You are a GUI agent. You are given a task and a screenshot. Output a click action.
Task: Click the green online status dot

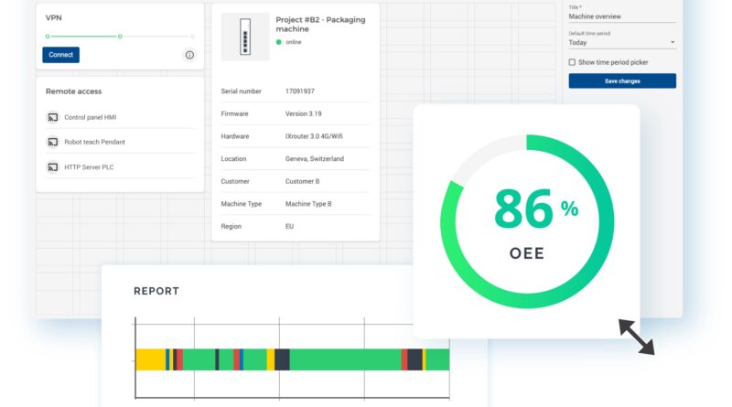pyautogui.click(x=279, y=42)
